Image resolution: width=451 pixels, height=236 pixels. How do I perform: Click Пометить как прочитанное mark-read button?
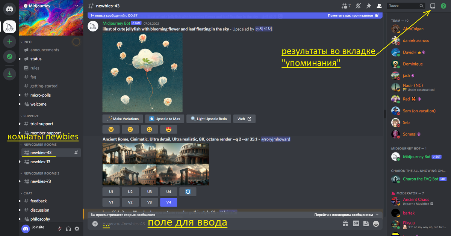pyautogui.click(x=353, y=15)
